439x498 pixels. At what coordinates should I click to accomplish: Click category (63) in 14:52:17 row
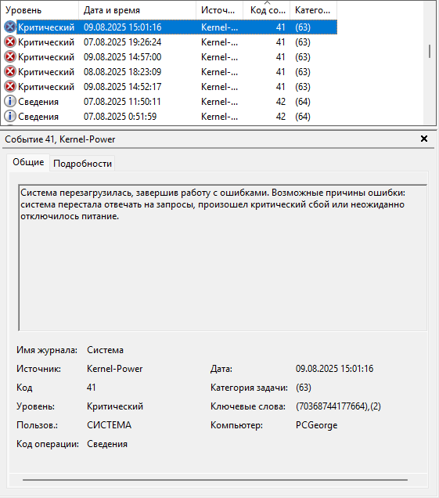click(303, 87)
